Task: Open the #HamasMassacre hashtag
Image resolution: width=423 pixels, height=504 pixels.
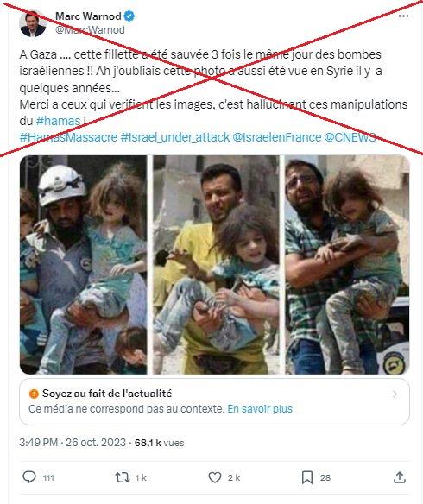Action: 68,137
